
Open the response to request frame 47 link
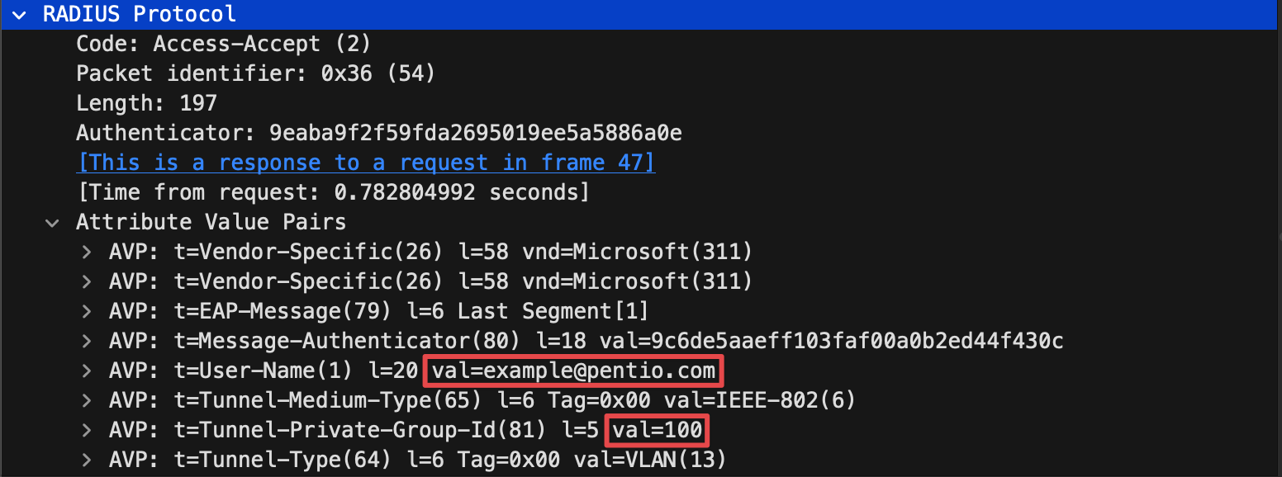pyautogui.click(x=365, y=163)
